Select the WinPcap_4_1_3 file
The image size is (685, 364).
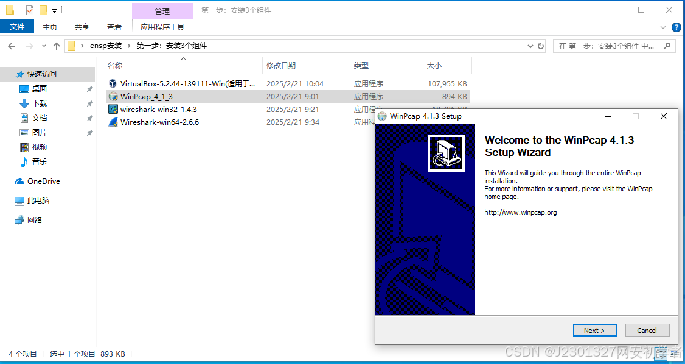coord(147,97)
